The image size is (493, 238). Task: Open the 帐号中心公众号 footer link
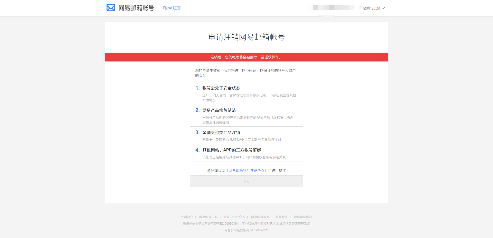click(x=234, y=217)
